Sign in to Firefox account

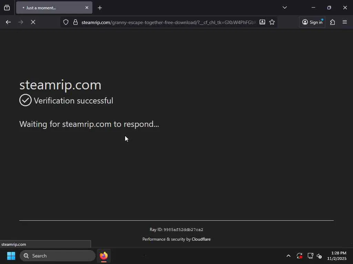pyautogui.click(x=312, y=22)
